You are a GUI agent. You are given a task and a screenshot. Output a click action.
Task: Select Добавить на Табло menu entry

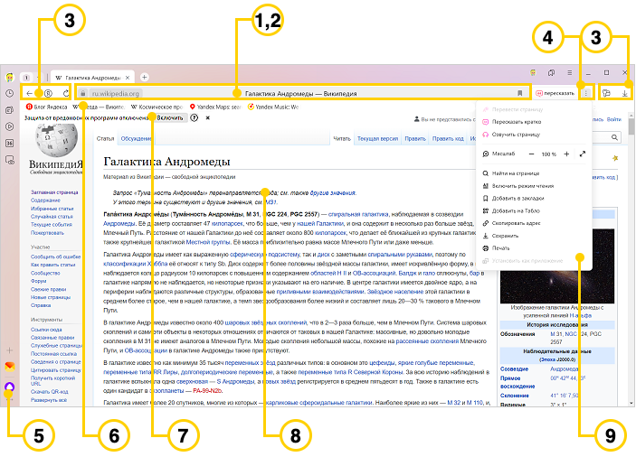point(516,211)
